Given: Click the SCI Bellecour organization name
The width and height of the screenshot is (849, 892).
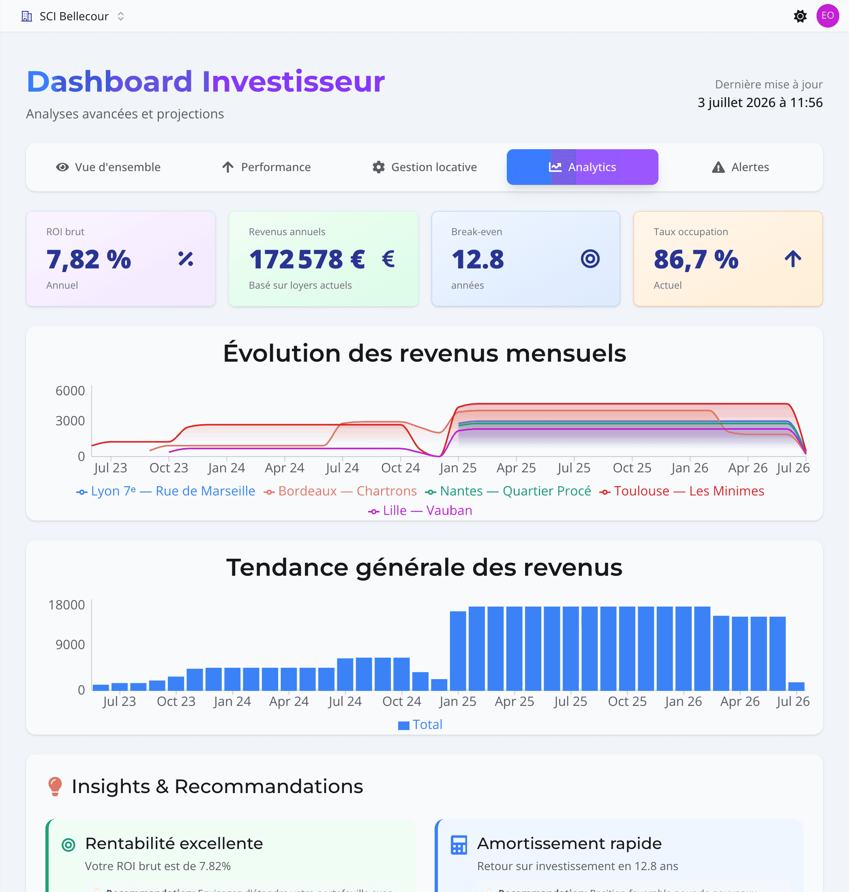Looking at the screenshot, I should (x=74, y=16).
